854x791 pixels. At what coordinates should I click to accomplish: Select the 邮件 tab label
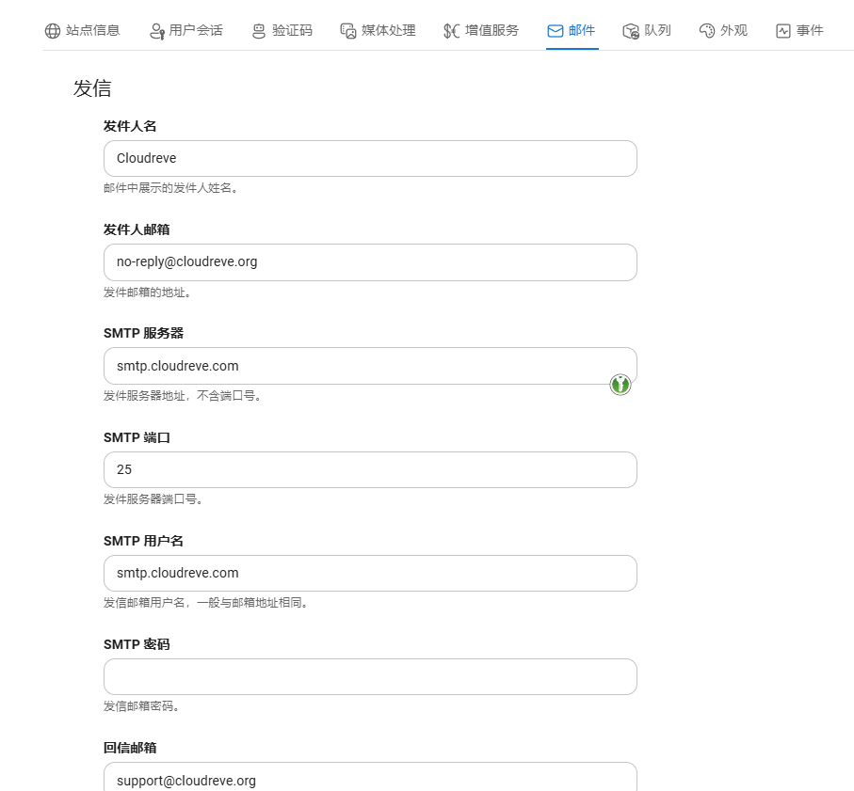click(x=582, y=30)
